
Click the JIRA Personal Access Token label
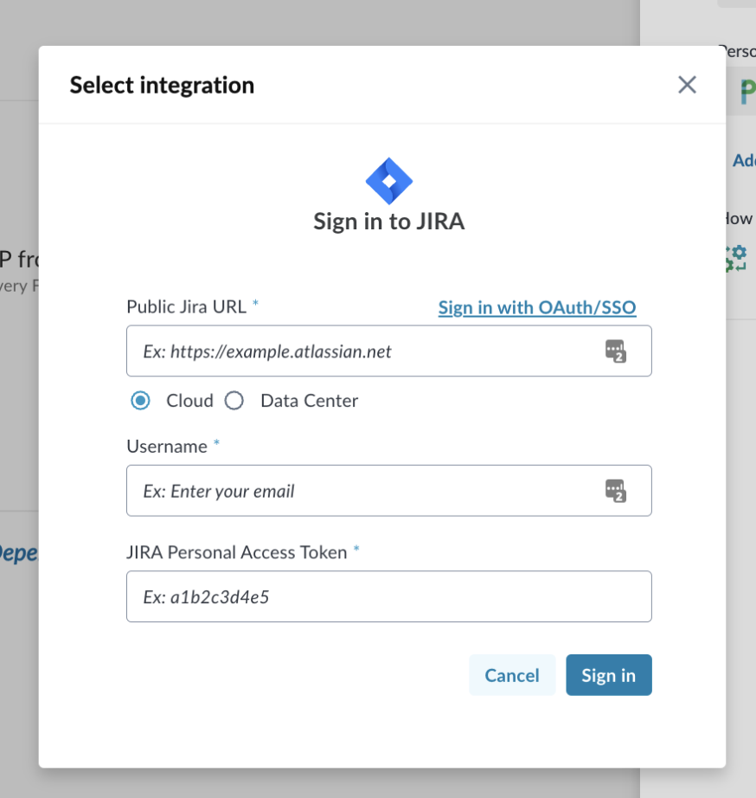[x=236, y=552]
